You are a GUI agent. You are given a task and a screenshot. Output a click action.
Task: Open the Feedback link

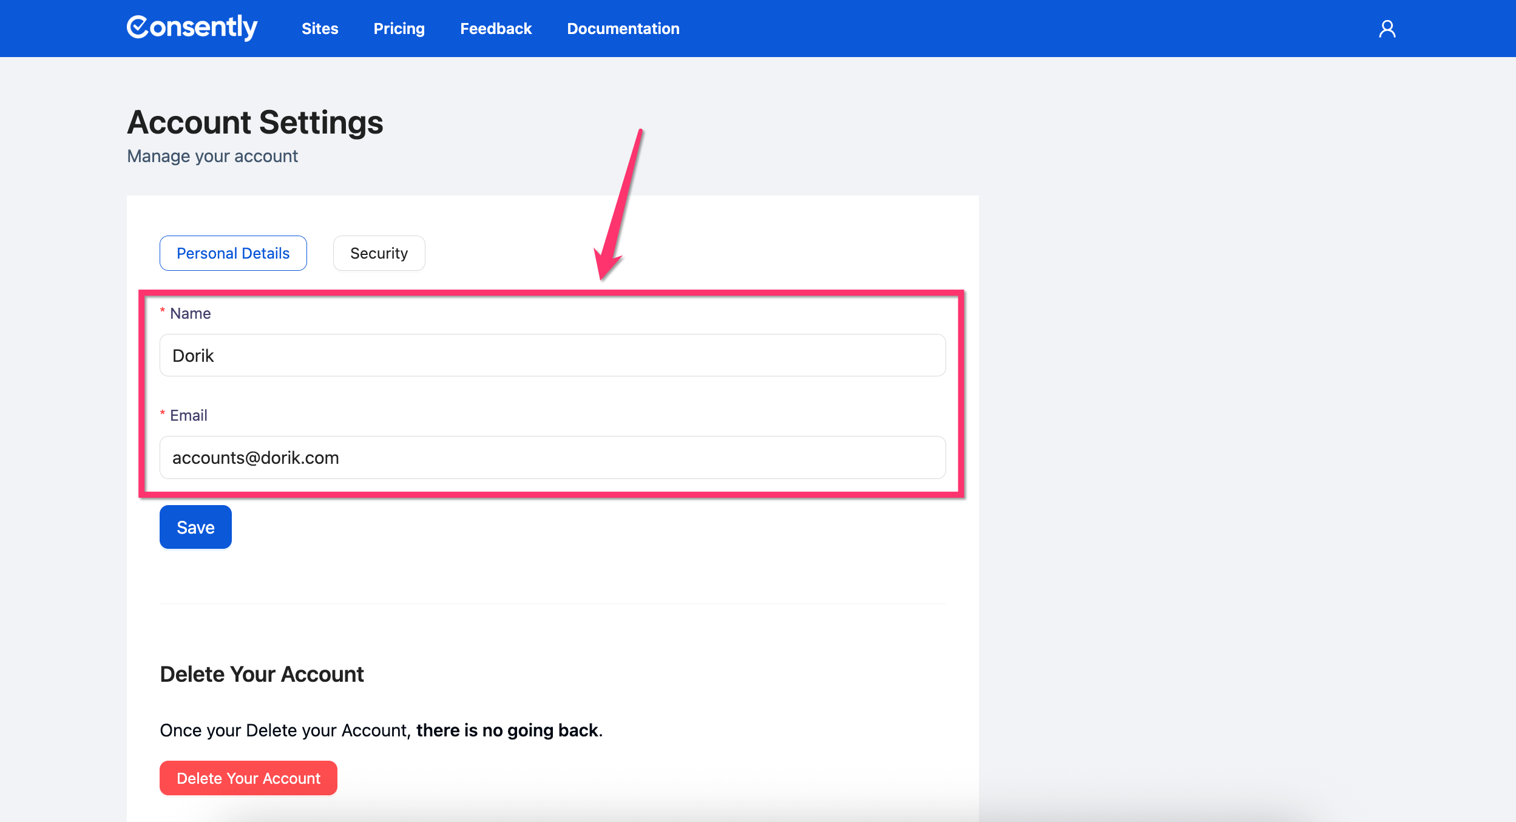pos(495,29)
